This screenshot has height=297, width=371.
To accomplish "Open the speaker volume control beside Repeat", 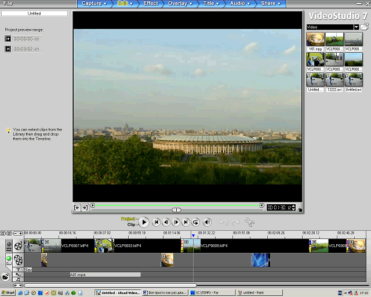I will (x=208, y=222).
